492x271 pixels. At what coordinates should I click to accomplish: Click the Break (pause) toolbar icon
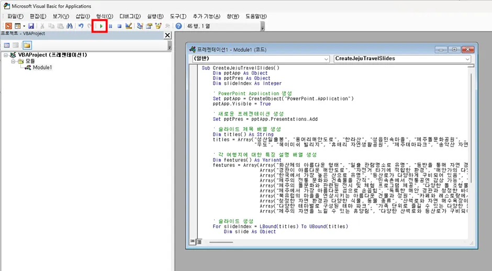tap(110, 26)
